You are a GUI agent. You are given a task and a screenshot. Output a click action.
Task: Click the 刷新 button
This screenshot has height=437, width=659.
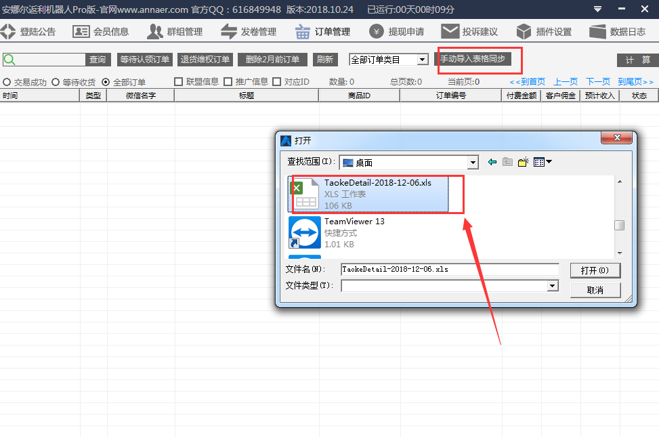tap(325, 60)
